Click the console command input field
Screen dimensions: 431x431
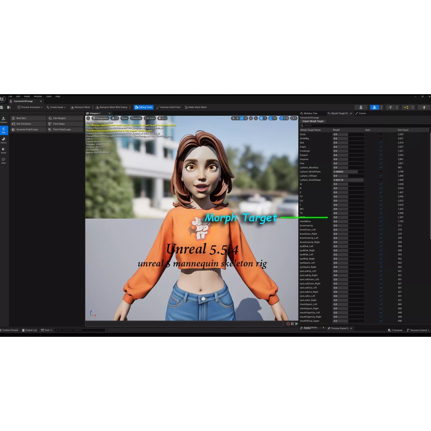click(80, 330)
